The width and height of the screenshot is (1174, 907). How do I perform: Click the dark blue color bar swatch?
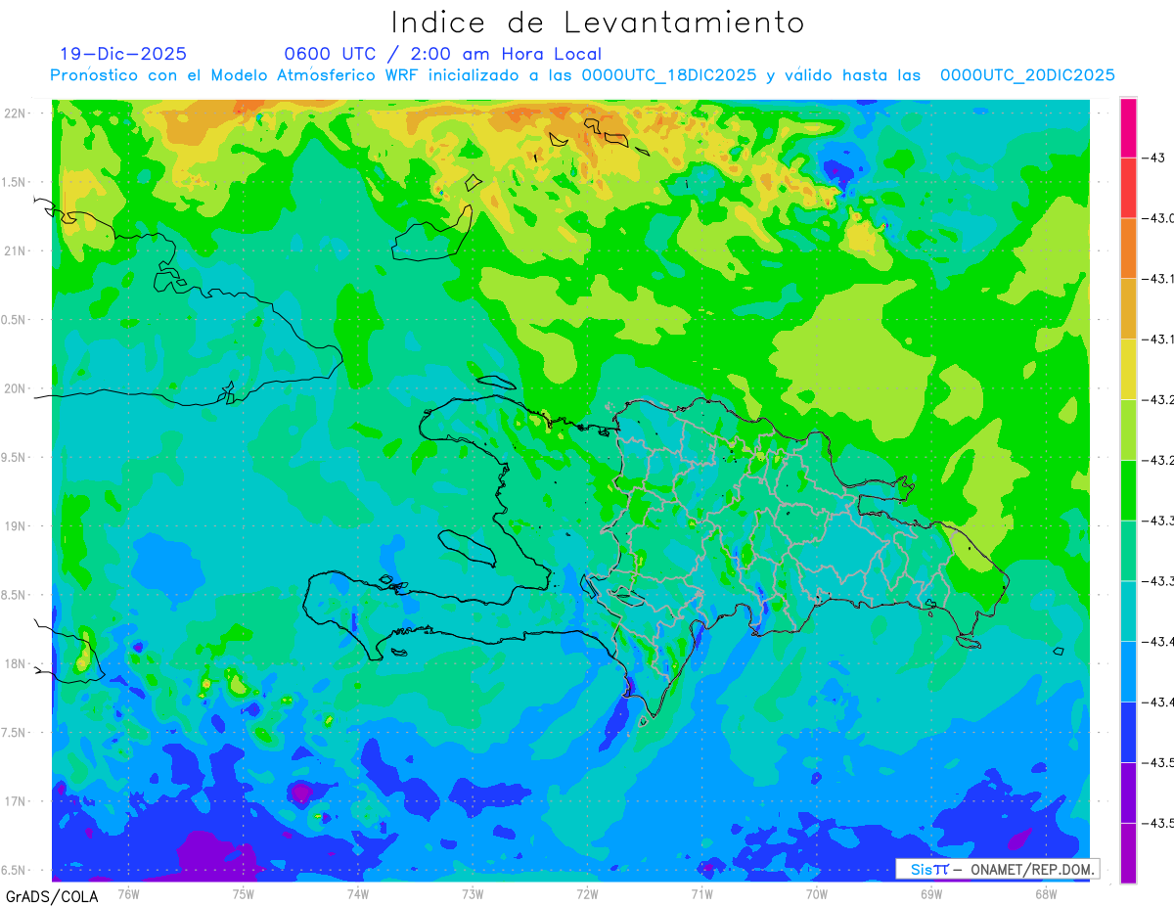(x=1128, y=732)
